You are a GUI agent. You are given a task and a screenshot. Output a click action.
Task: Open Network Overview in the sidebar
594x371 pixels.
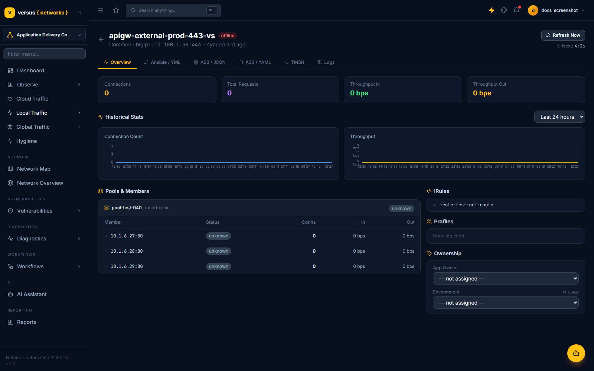click(45, 183)
